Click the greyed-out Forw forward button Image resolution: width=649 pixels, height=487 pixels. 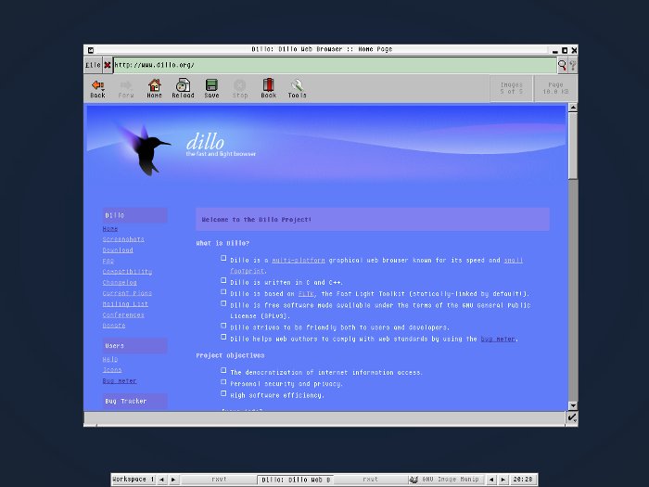[x=126, y=89]
